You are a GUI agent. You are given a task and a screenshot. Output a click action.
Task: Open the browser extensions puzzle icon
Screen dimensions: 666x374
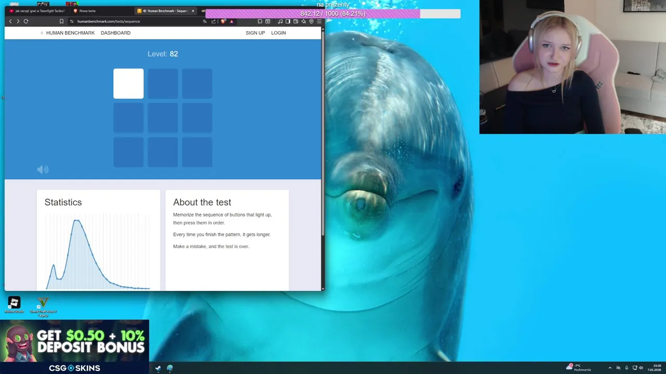click(x=260, y=21)
